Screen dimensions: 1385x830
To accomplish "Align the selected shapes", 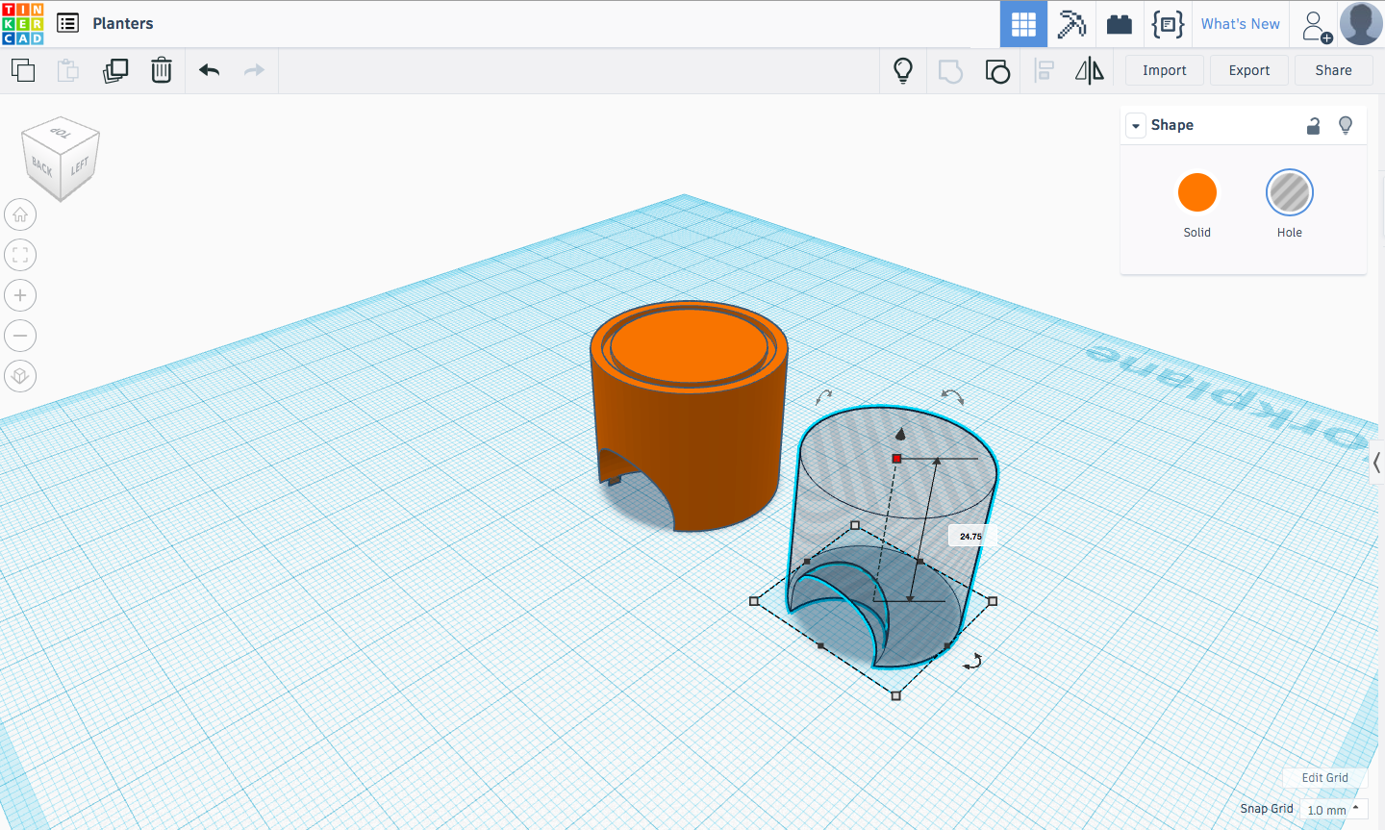I will tap(1044, 71).
